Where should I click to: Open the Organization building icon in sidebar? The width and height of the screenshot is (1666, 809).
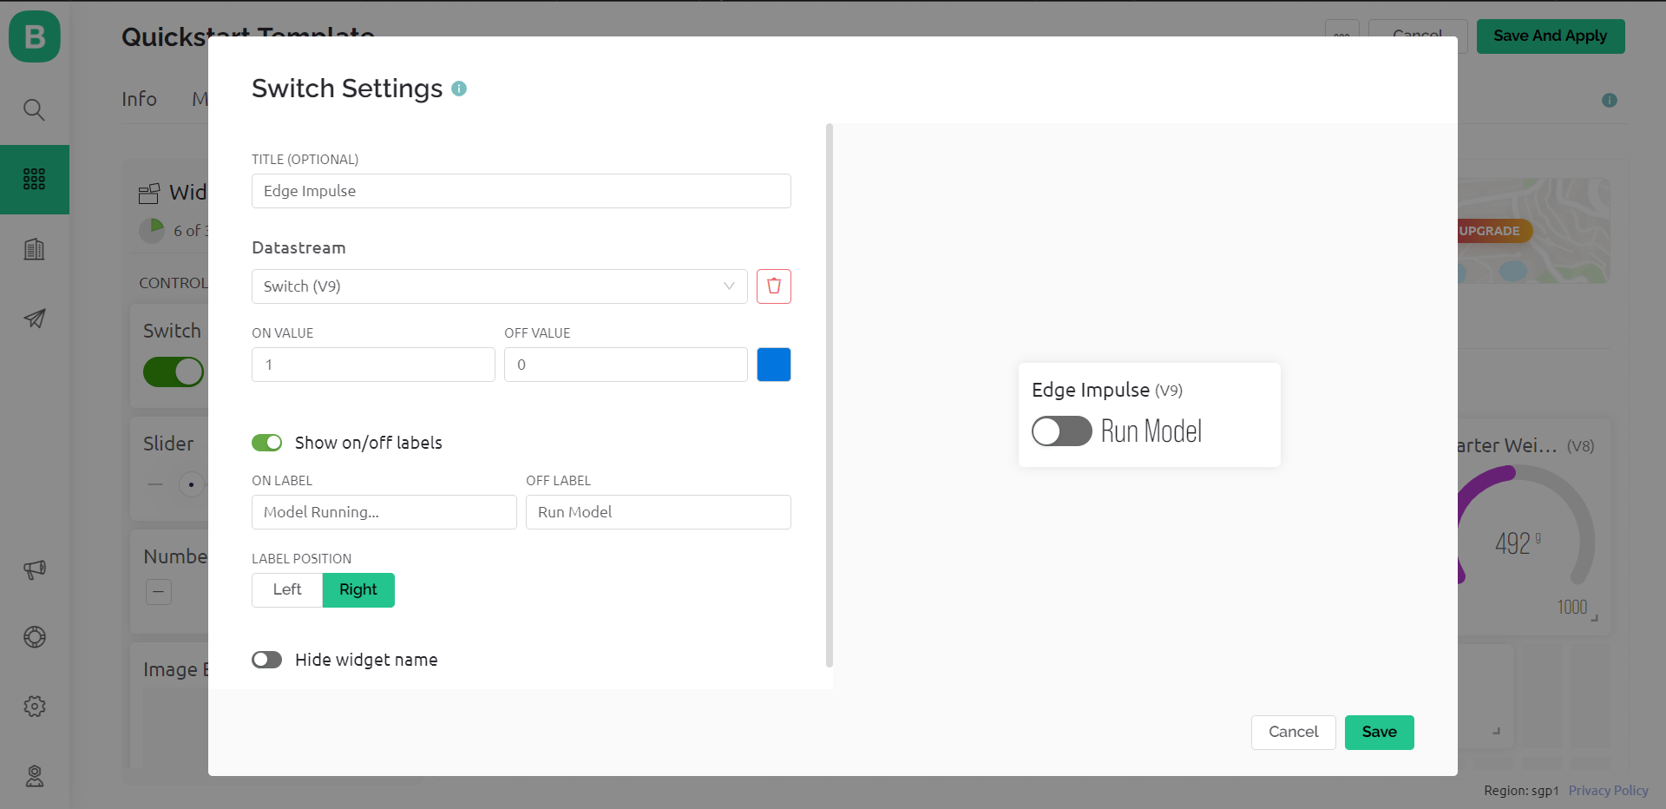point(34,249)
